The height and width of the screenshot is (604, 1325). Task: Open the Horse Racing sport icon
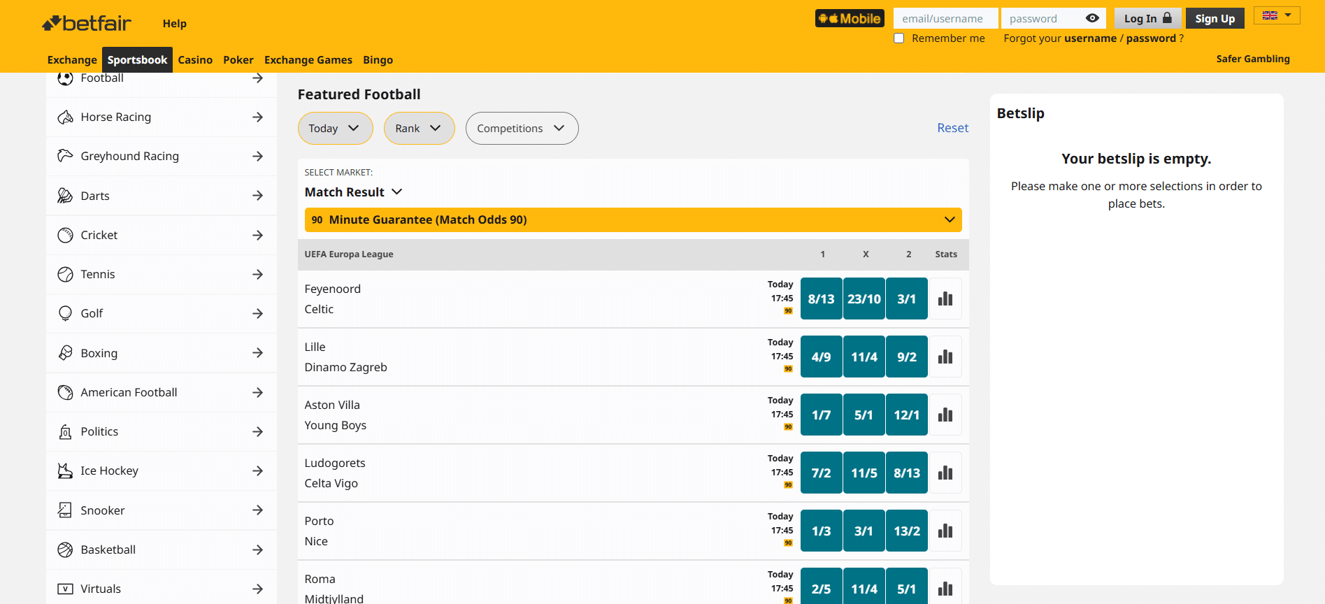(65, 117)
